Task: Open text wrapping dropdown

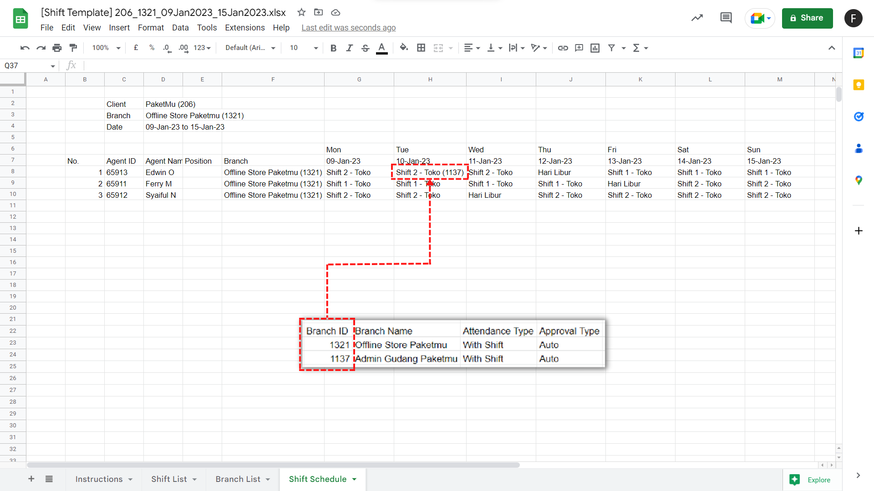Action: coord(517,48)
